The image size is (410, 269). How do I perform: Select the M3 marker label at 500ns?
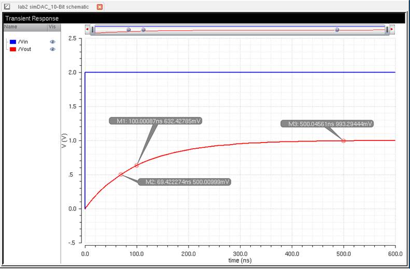pos(327,124)
